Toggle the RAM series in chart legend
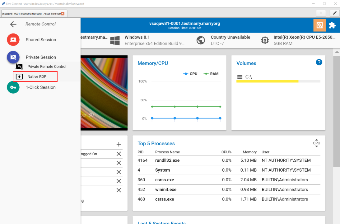Image resolution: width=340 pixels, height=224 pixels. coord(211,74)
